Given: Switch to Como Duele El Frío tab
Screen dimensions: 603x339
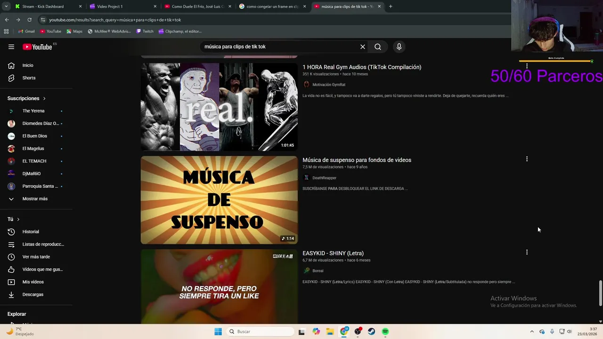Looking at the screenshot, I should (x=197, y=7).
